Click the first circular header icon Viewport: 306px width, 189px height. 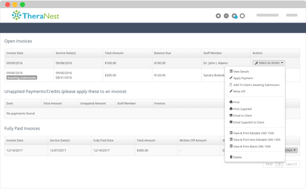218,16
